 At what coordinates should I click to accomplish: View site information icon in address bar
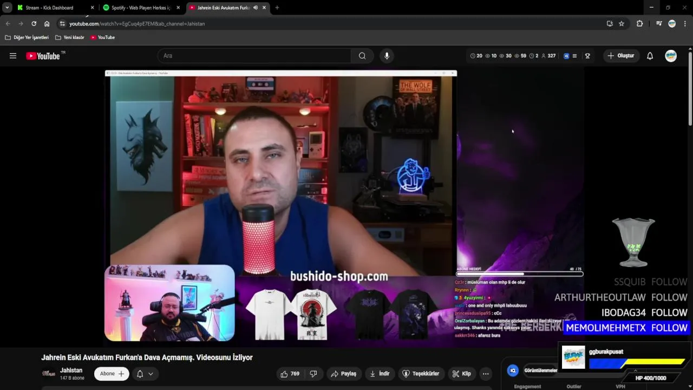click(x=62, y=24)
